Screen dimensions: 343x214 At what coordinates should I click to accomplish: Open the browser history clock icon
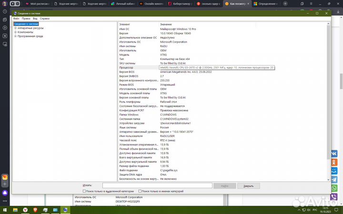pos(5,11)
